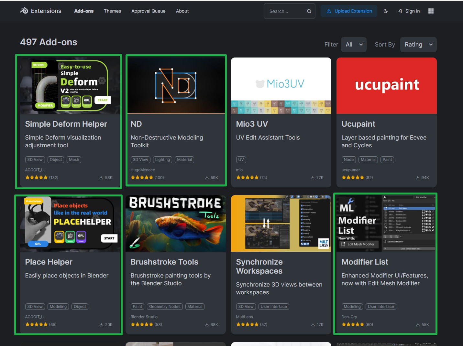This screenshot has width=463, height=346.
Task: Click the 55K download icon
Action: pyautogui.click(x=418, y=325)
